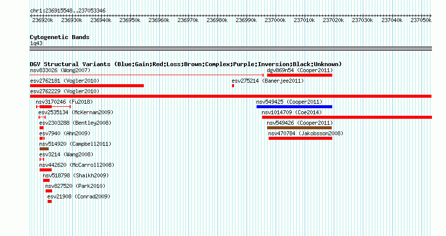Click the 237050k ruler mark

click(420, 20)
